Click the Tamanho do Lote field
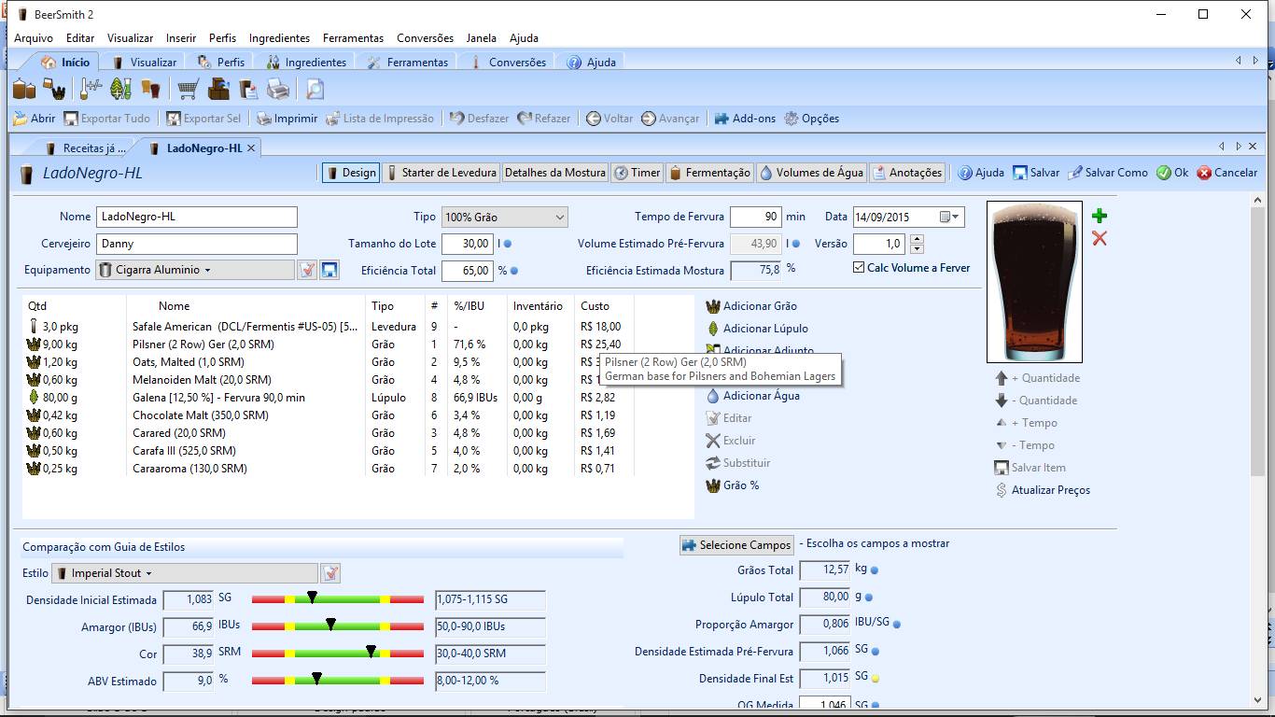Image resolution: width=1275 pixels, height=717 pixels. (x=467, y=244)
